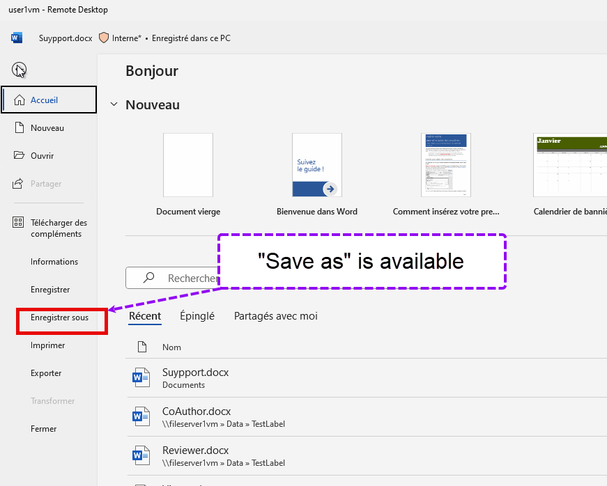Open recent file Reviewer.docx
Image resolution: width=607 pixels, height=486 pixels.
(366, 456)
